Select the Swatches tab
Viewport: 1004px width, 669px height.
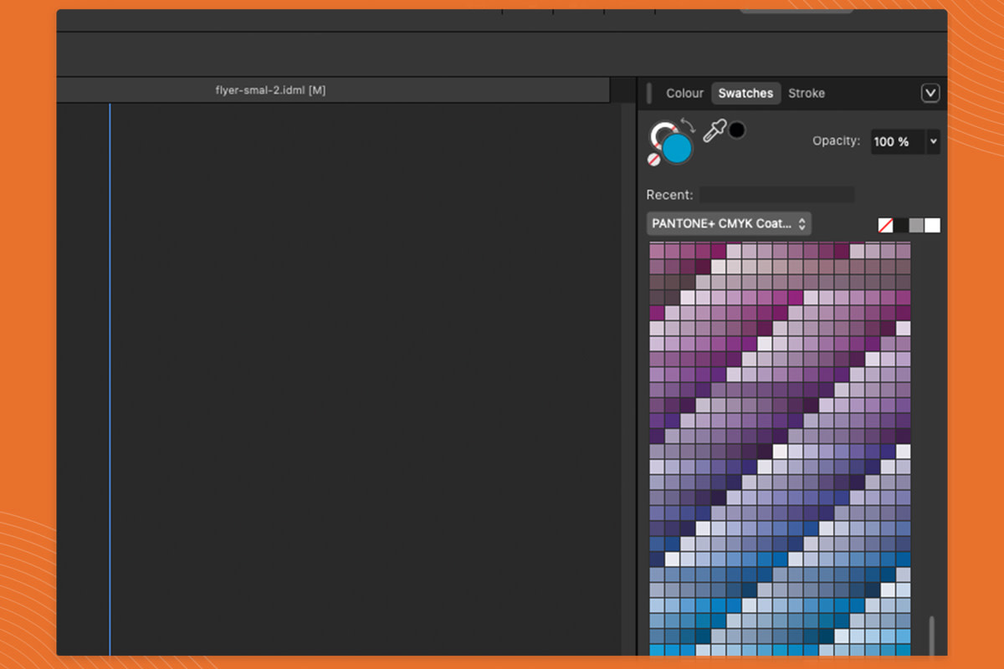[x=745, y=93]
